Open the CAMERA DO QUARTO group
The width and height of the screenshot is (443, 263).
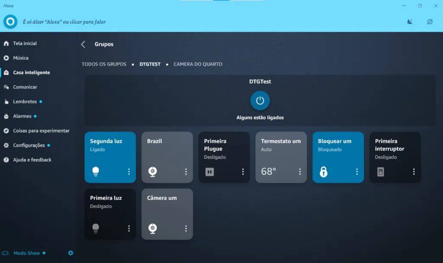click(x=198, y=64)
